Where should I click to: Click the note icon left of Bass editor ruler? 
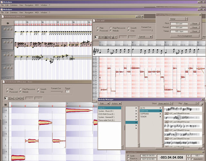pyautogui.click(x=5, y=105)
